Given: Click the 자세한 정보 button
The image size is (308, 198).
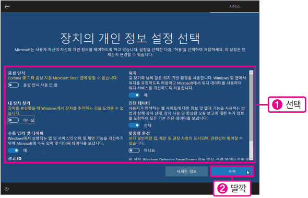Looking at the screenshot, I should tap(186, 171).
